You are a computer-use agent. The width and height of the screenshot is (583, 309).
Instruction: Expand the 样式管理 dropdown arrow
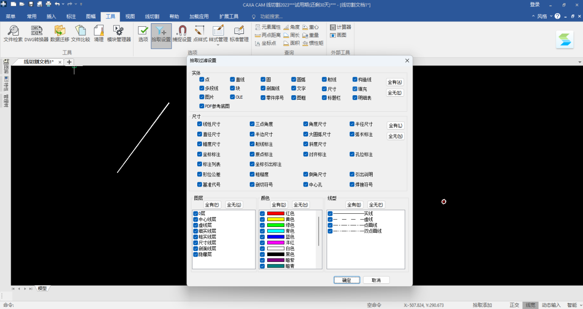(x=218, y=45)
